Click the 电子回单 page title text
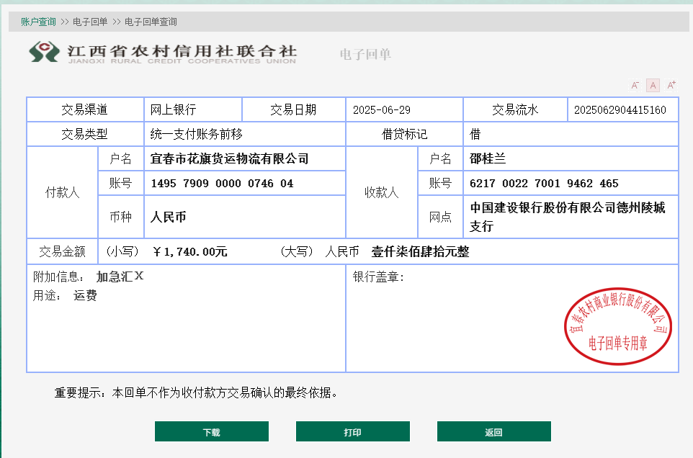This screenshot has height=458, width=693. tap(365, 54)
